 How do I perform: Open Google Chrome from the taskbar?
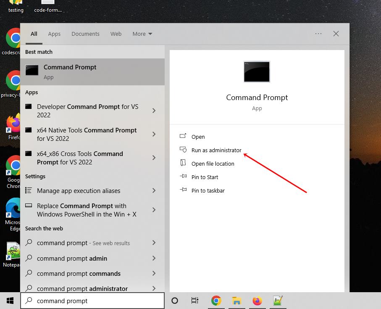(216, 301)
